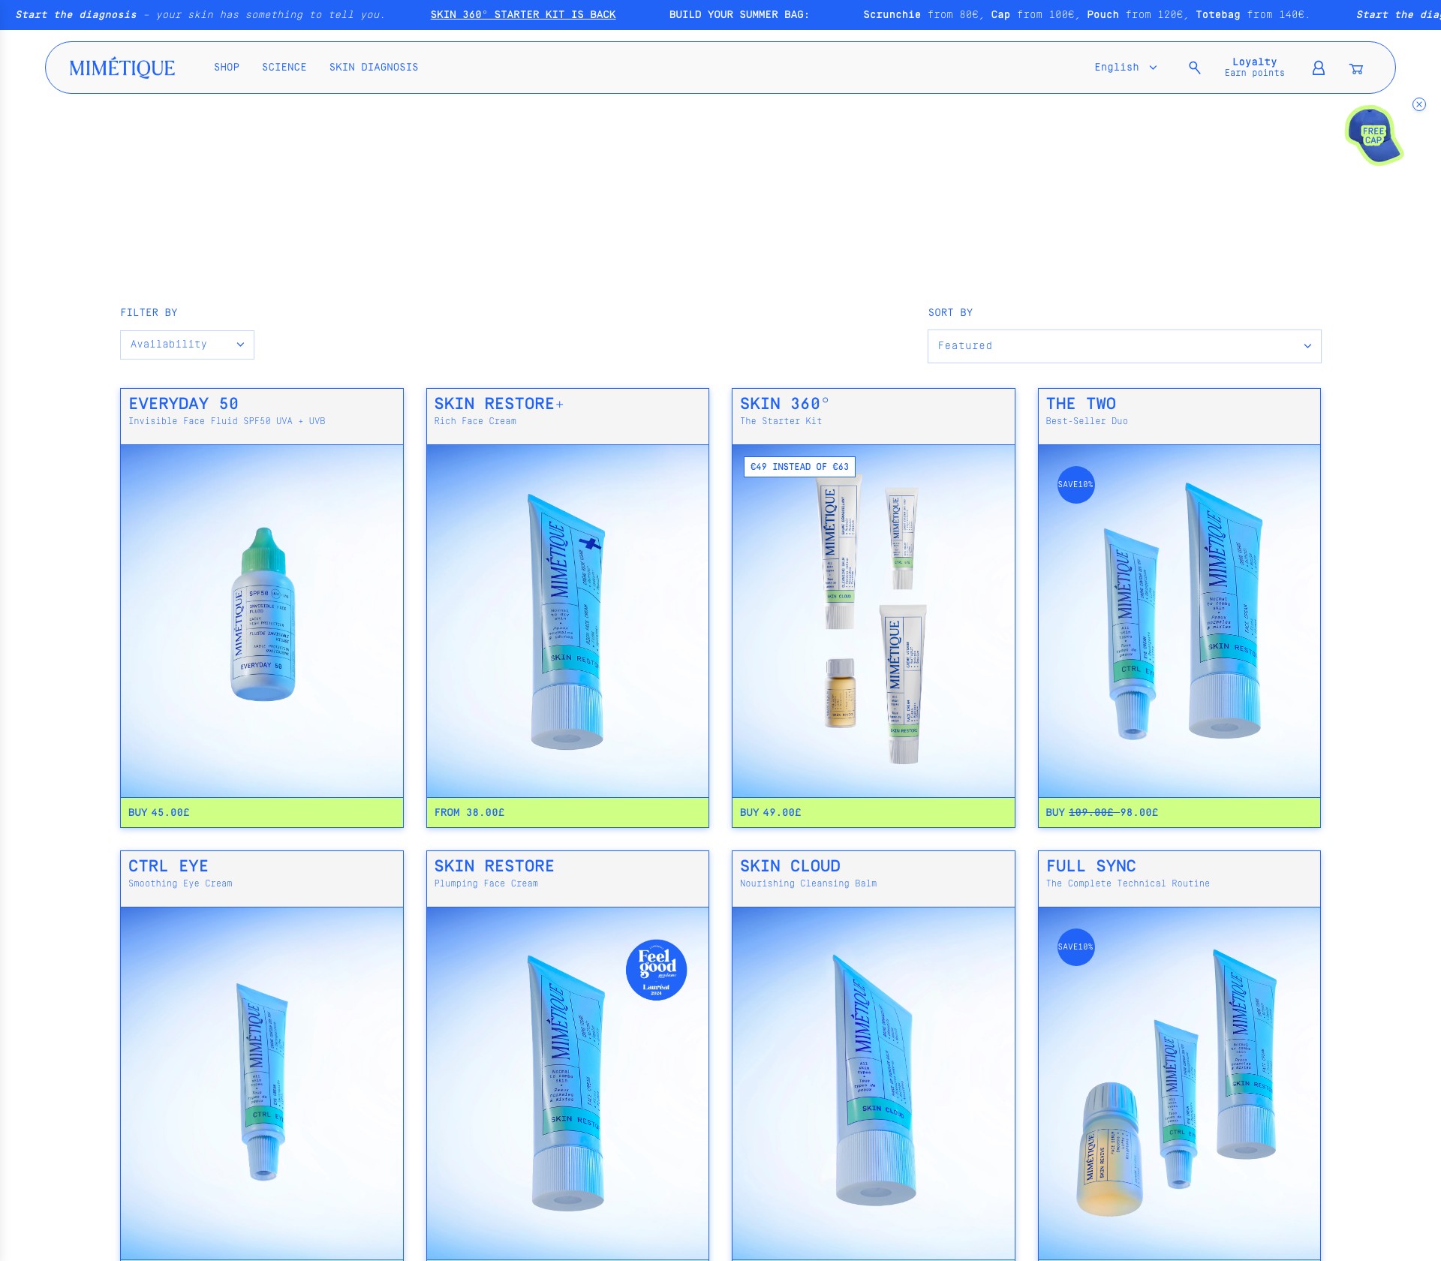Open the Shop menu
The height and width of the screenshot is (1261, 1441).
tap(227, 68)
